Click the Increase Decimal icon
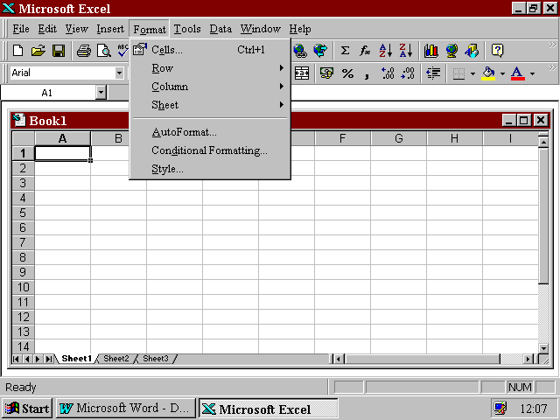The height and width of the screenshot is (420, 560). 388,73
